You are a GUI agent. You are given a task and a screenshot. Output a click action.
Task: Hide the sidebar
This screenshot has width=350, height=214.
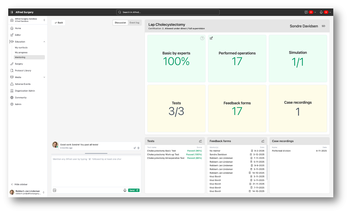[x=19, y=184]
